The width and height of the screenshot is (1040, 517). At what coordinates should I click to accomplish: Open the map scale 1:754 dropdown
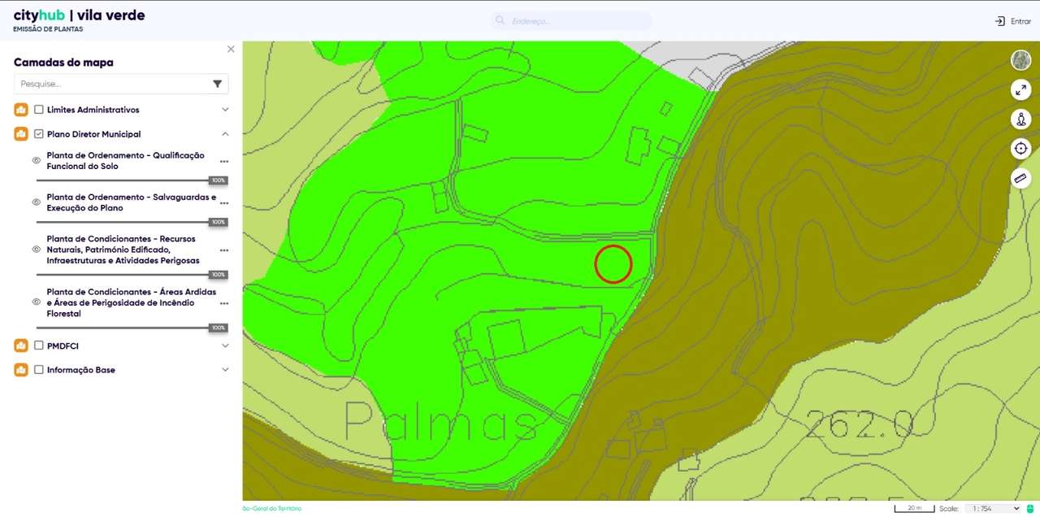coord(992,508)
